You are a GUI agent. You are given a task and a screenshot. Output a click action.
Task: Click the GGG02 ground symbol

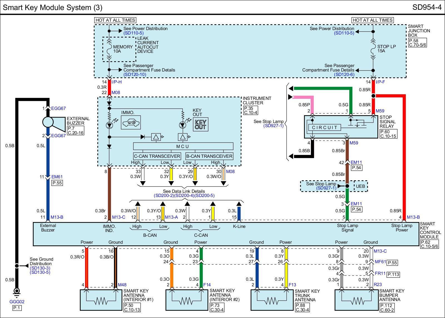click(x=17, y=292)
